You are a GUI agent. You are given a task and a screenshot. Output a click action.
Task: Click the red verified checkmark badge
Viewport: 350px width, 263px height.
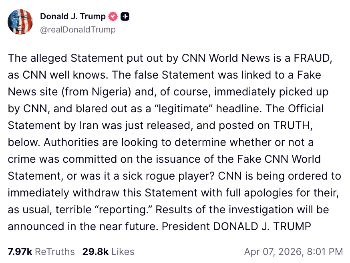(x=114, y=17)
